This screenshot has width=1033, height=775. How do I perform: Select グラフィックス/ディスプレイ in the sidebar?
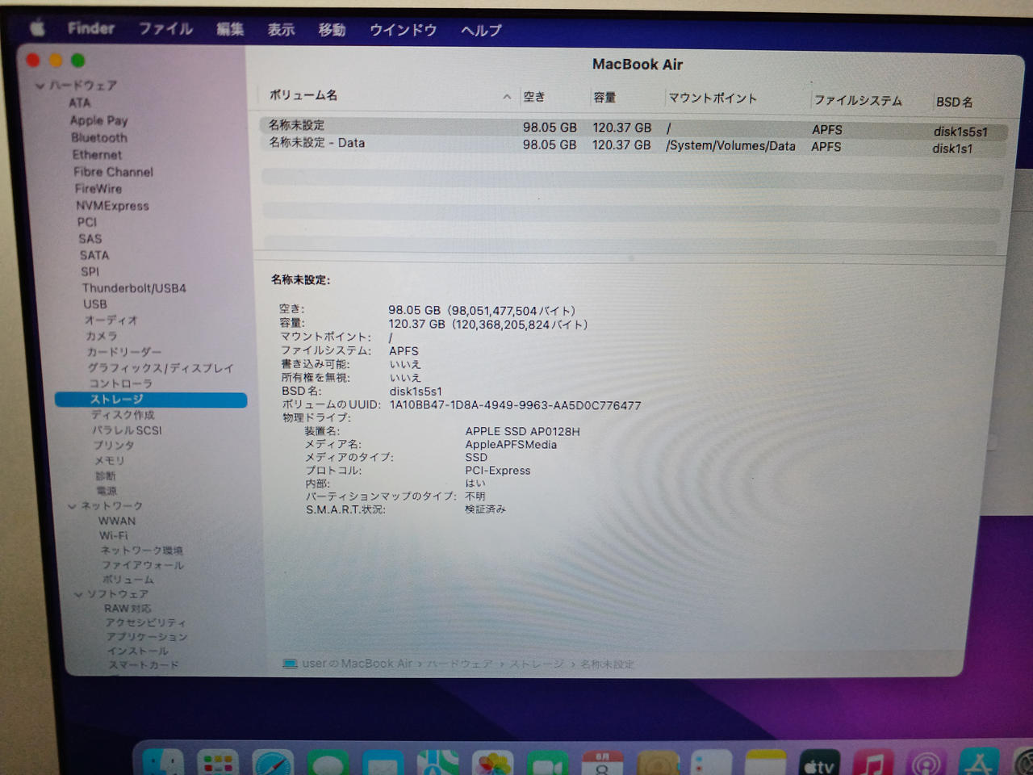pos(161,368)
